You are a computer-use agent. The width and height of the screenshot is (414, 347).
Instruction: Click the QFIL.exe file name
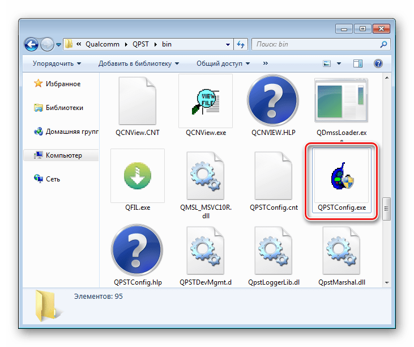(x=138, y=208)
